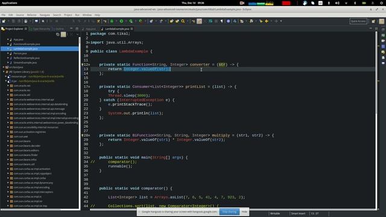
Task: Click the green Run button in toolbar
Action: [x=121, y=22]
